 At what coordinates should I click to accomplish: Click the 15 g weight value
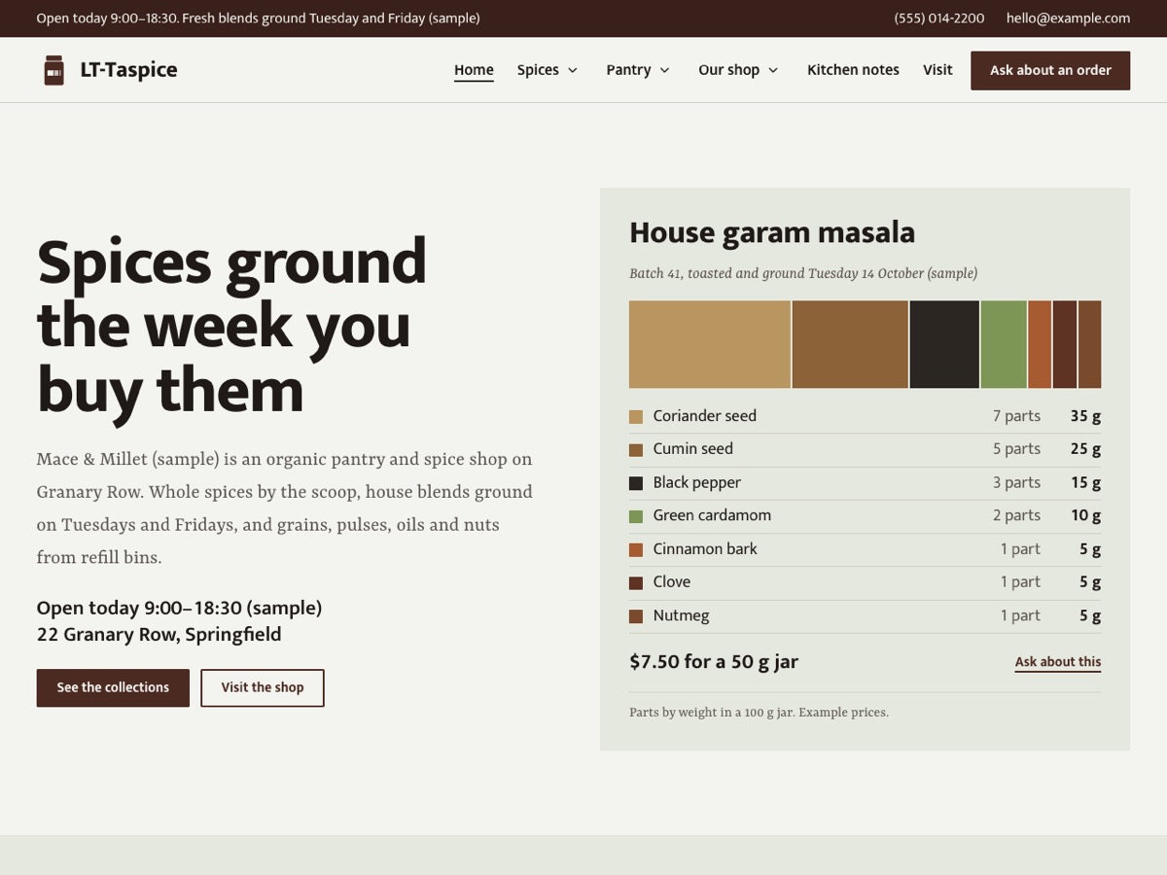[1085, 482]
